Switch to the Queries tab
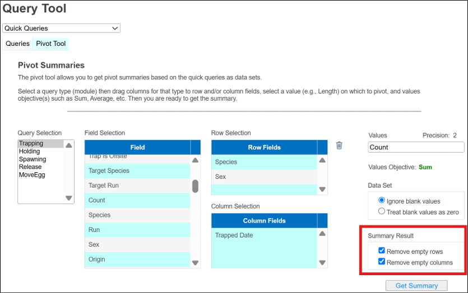This screenshot has width=468, height=293. (17, 44)
